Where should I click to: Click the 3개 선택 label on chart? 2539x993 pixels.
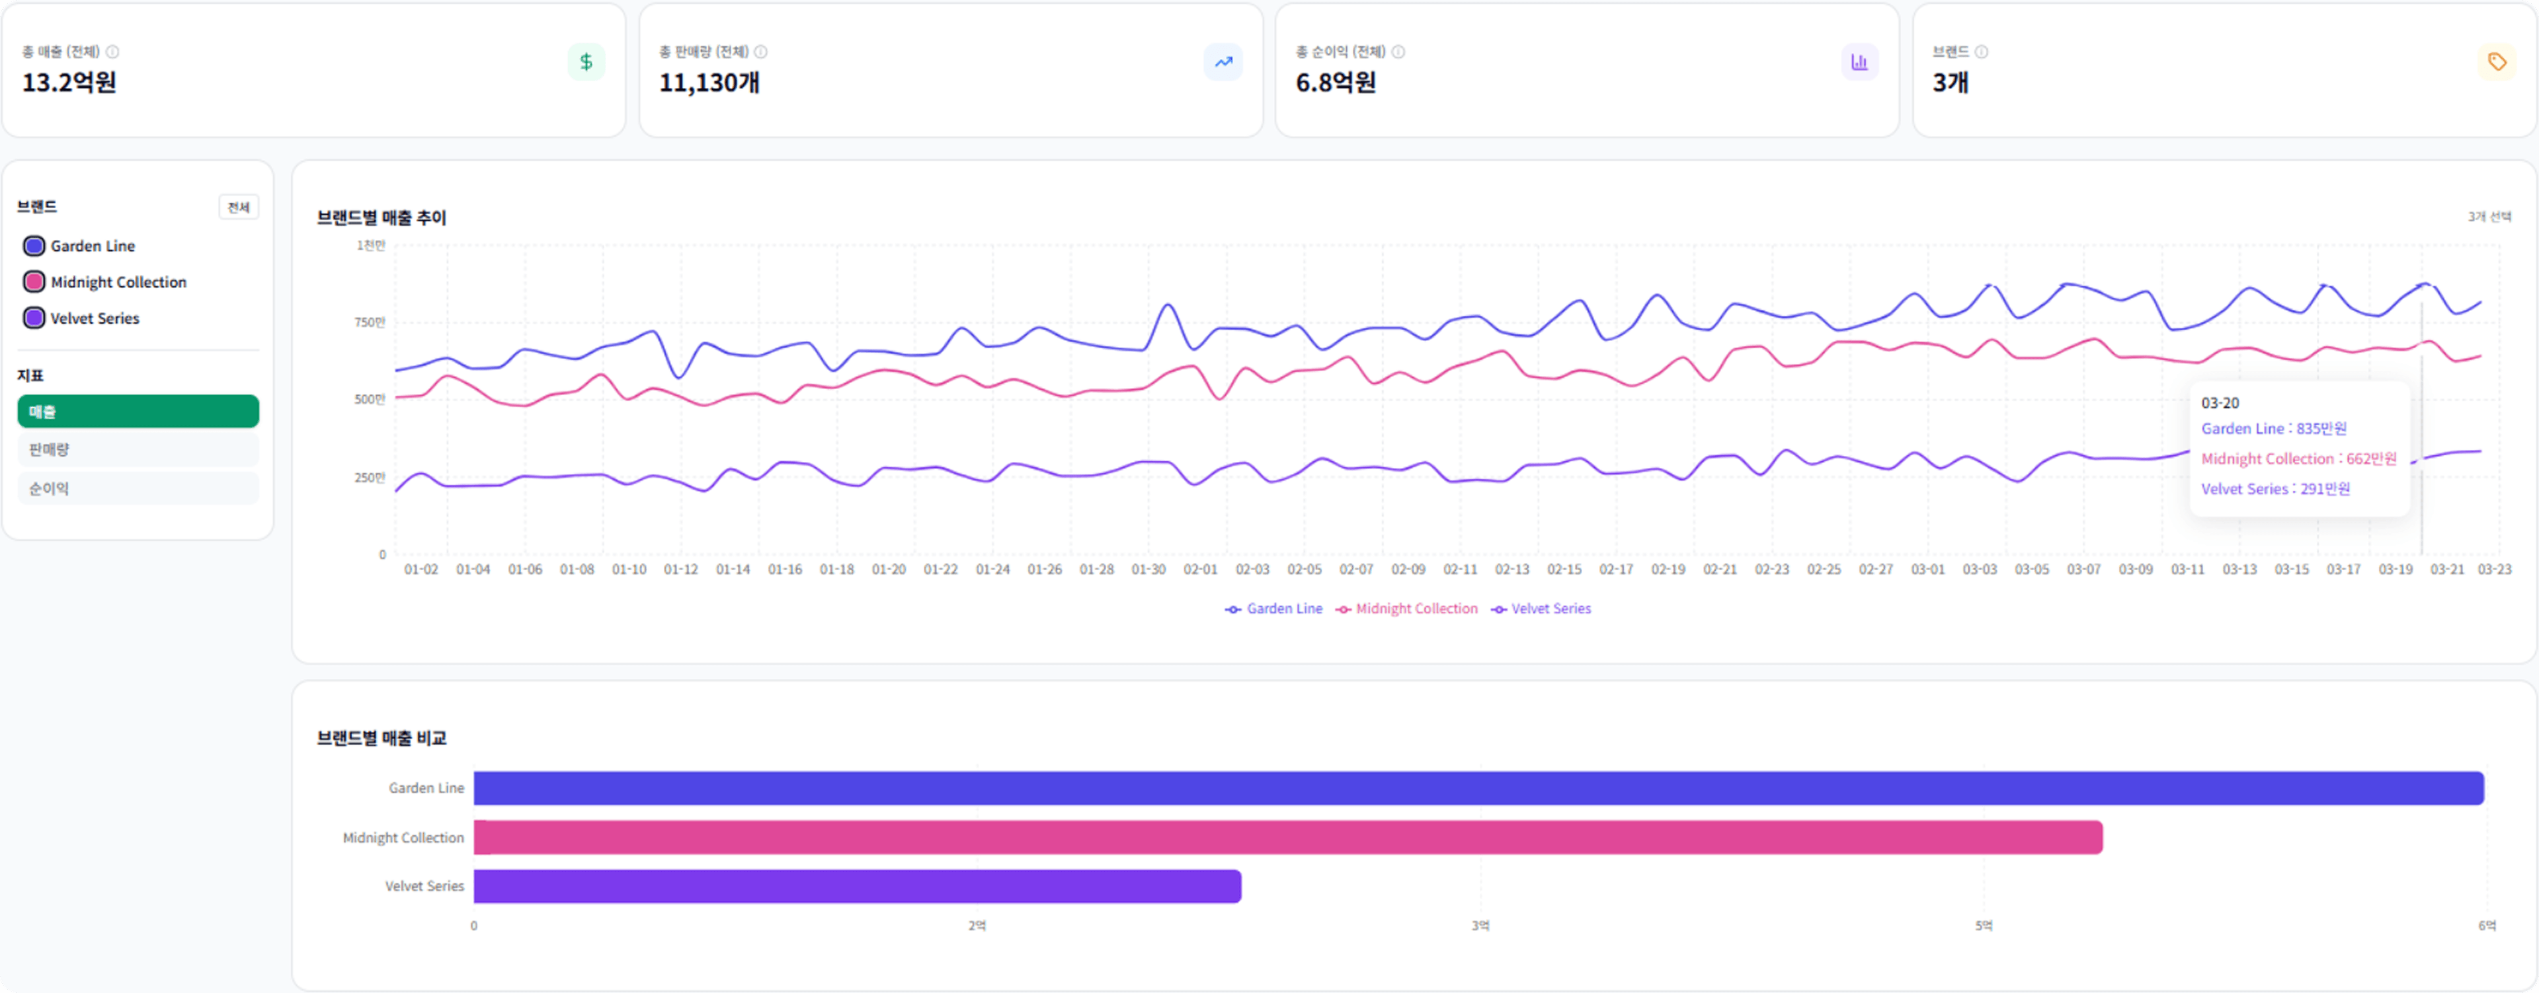point(2489,217)
